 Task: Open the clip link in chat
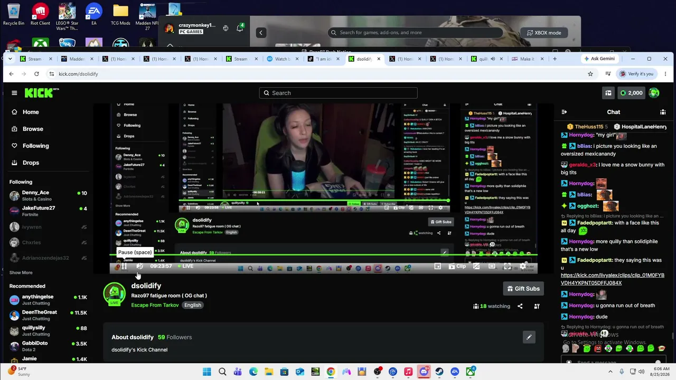[613, 279]
